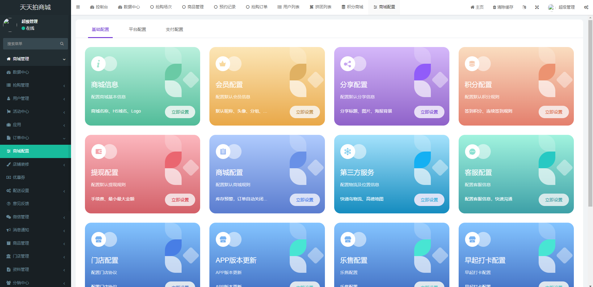Click the 第三方服务 card atom icon
The image size is (593, 287).
coord(347,152)
